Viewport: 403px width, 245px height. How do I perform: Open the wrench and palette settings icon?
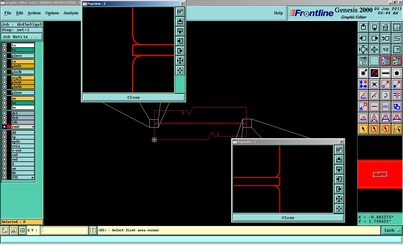pyautogui.click(x=363, y=61)
